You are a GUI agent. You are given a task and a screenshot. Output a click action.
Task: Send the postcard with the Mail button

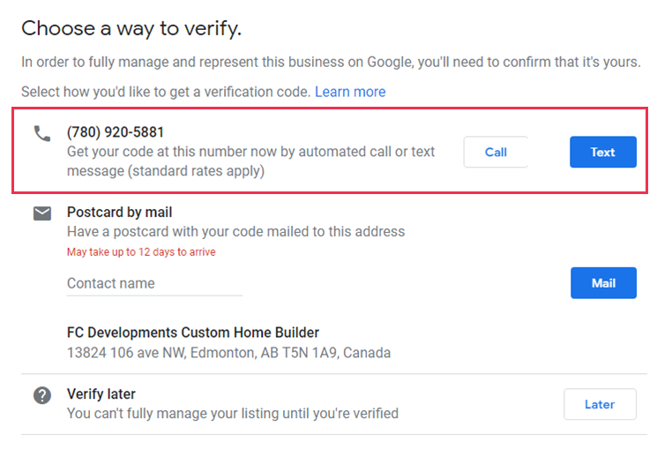(603, 283)
